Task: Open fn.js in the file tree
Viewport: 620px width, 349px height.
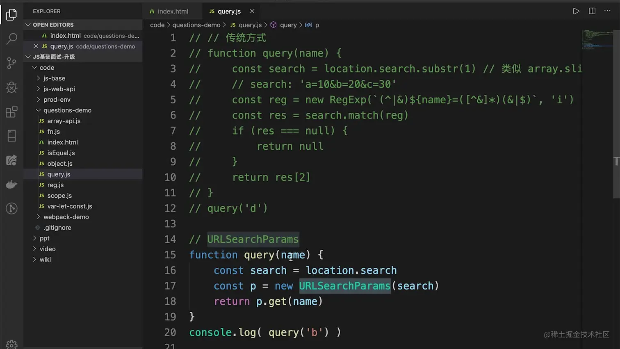Action: pos(83,132)
